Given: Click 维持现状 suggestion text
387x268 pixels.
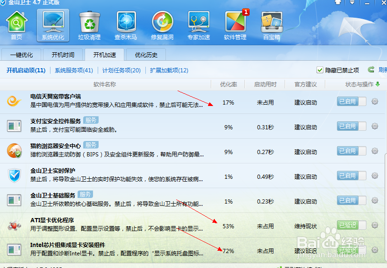Looking at the screenshot, I should pyautogui.click(x=306, y=226).
